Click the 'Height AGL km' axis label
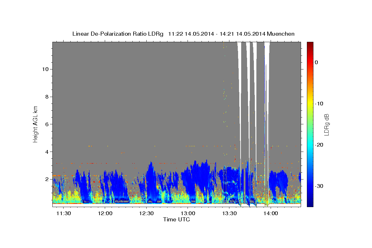 pyautogui.click(x=35, y=124)
